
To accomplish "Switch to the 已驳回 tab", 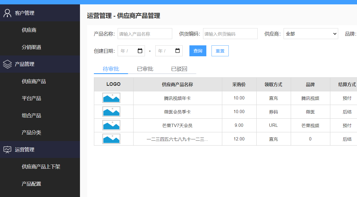I will (179, 69).
